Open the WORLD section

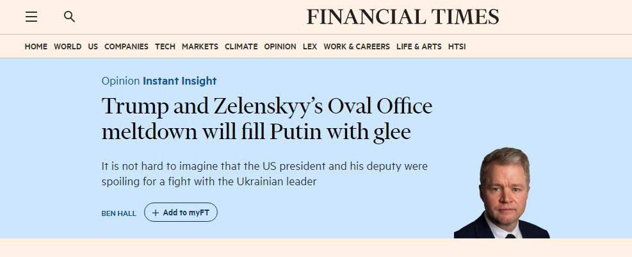pyautogui.click(x=67, y=47)
